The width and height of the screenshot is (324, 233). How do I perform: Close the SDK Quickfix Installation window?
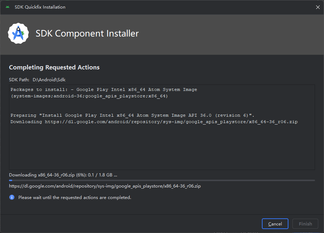pos(318,7)
